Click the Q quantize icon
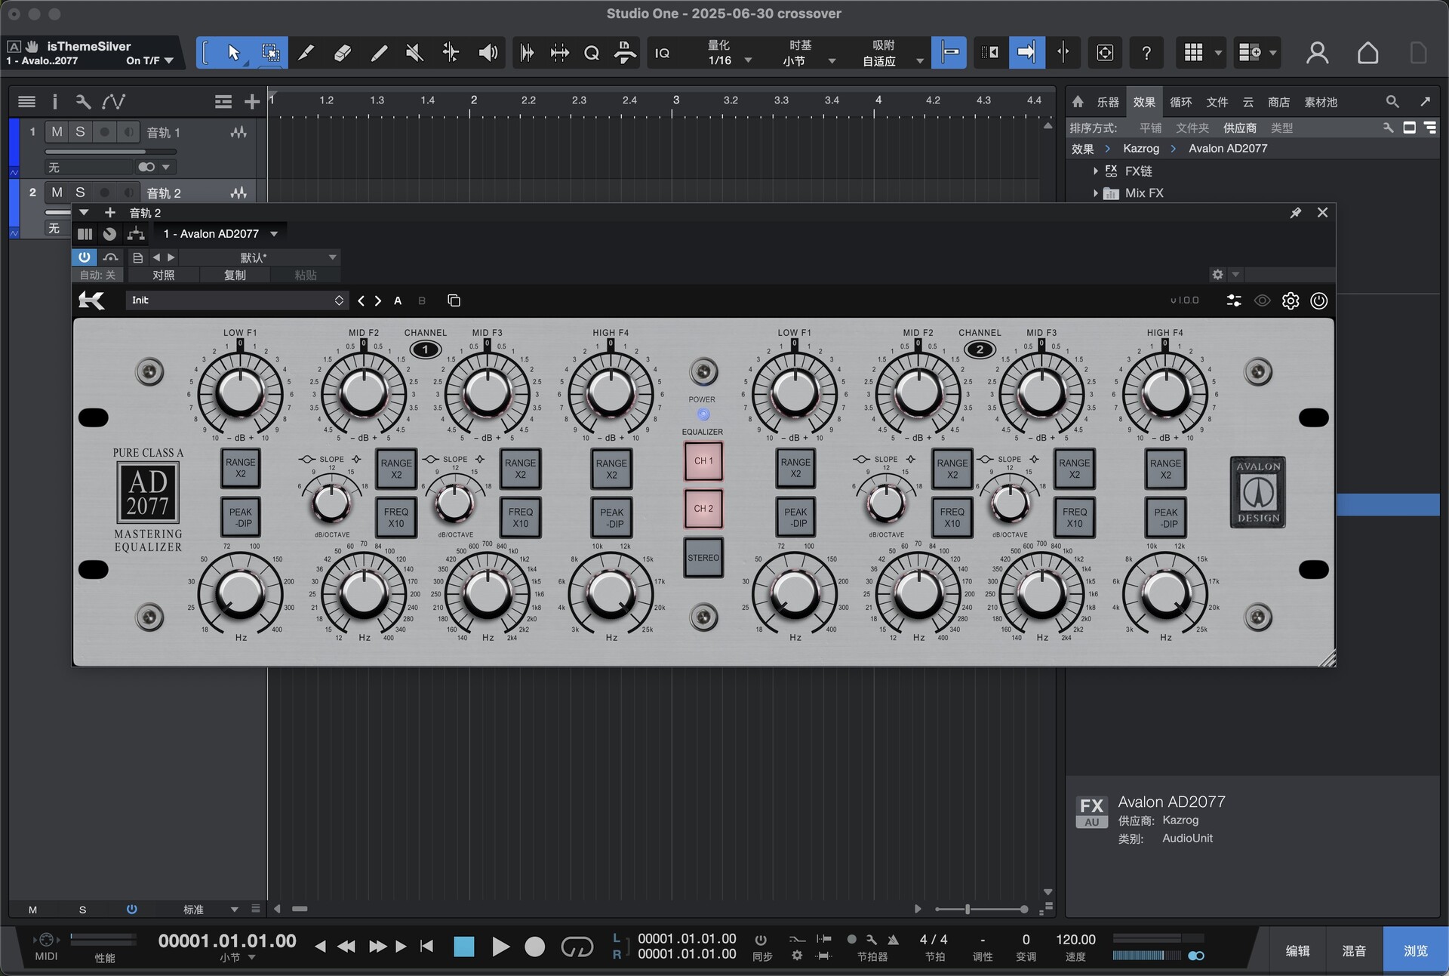Viewport: 1449px width, 976px height. coord(592,53)
